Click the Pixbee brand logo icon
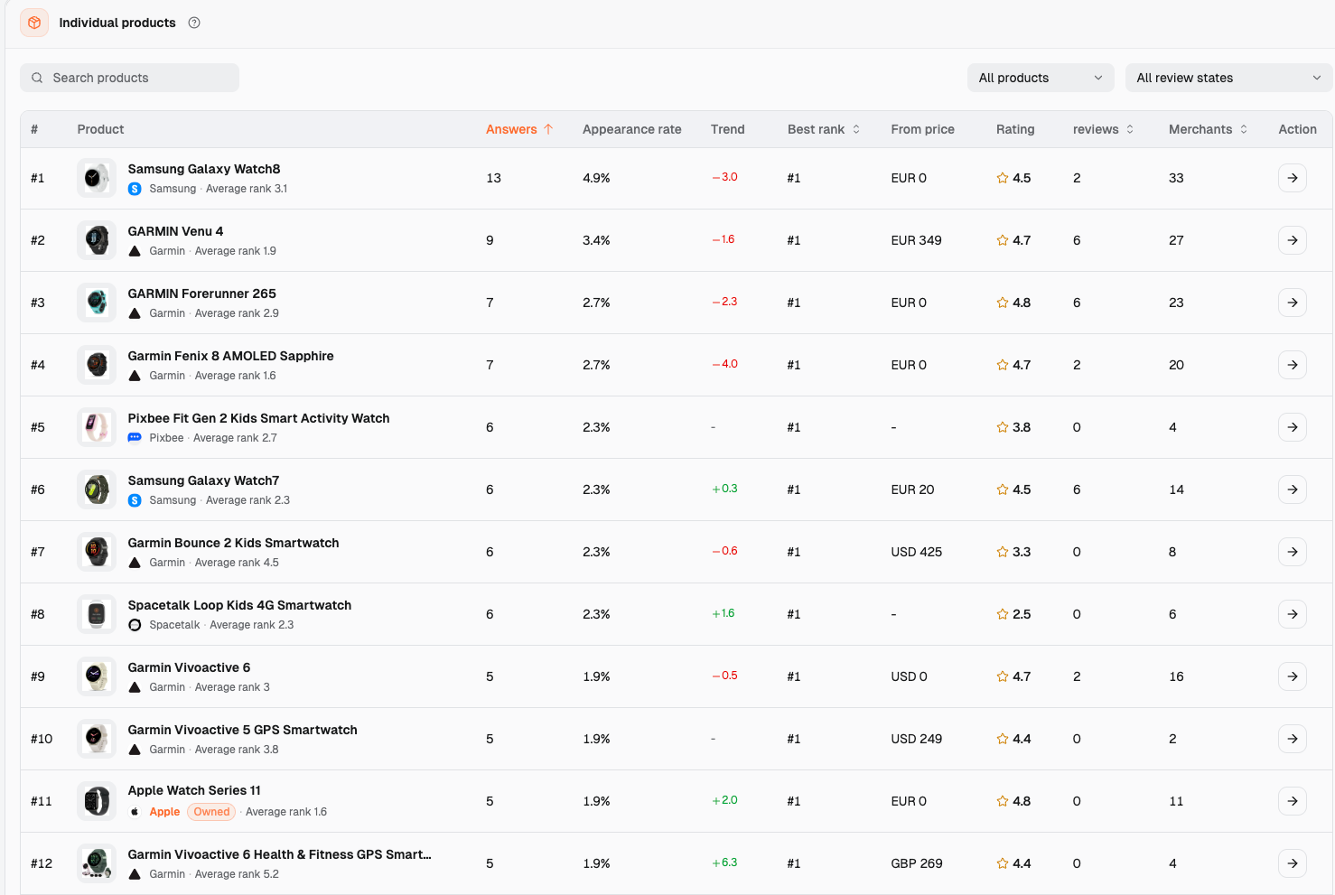This screenshot has height=895, width=1335. (135, 438)
